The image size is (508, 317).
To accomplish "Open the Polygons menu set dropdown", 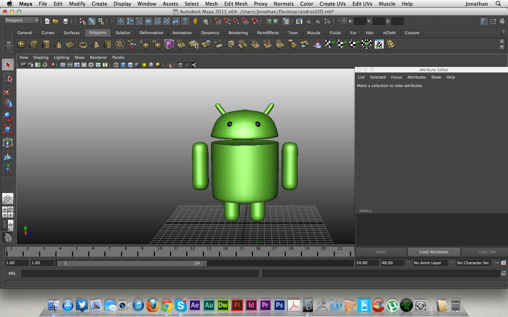I will (x=21, y=20).
